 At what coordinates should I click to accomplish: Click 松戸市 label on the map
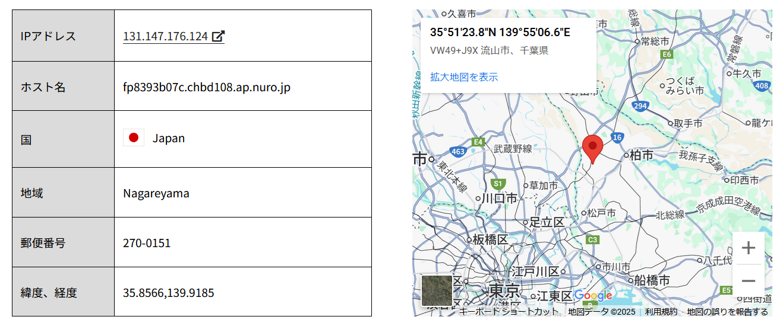click(x=602, y=212)
